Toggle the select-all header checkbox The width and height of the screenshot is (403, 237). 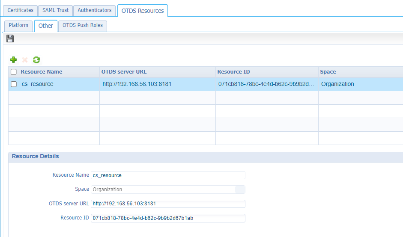point(14,72)
